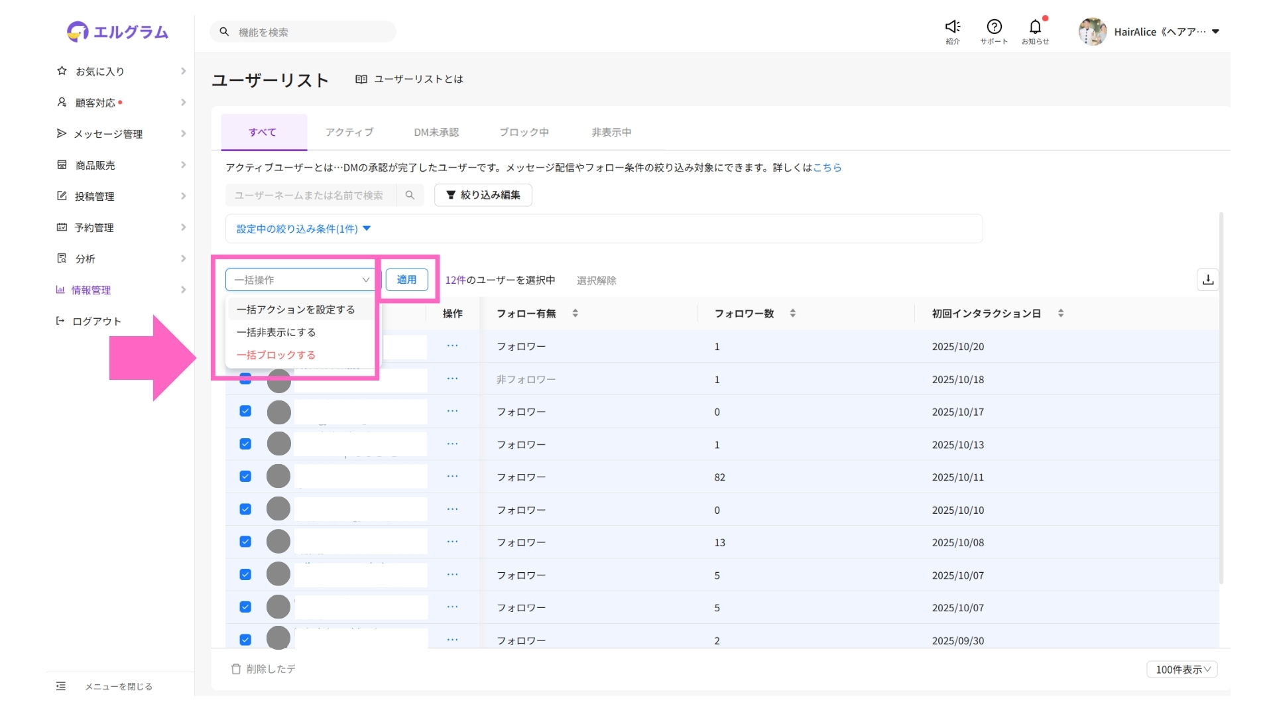The height and width of the screenshot is (716, 1273).
Task: Open the notification bell お知らせ
Action: click(x=1034, y=27)
